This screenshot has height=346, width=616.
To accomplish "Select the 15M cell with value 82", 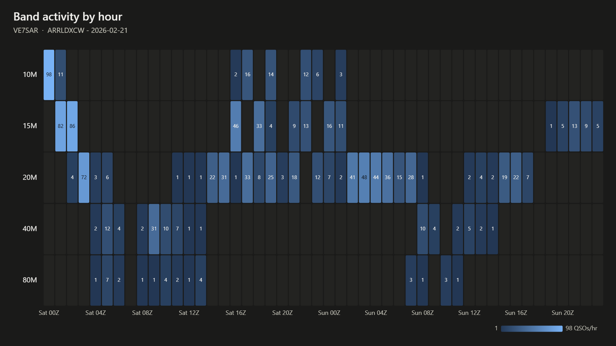I will [x=61, y=126].
